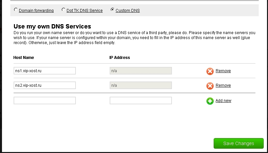Focus the ns2.vip-xost.ru host name field
The width and height of the screenshot is (268, 153).
(45, 85)
